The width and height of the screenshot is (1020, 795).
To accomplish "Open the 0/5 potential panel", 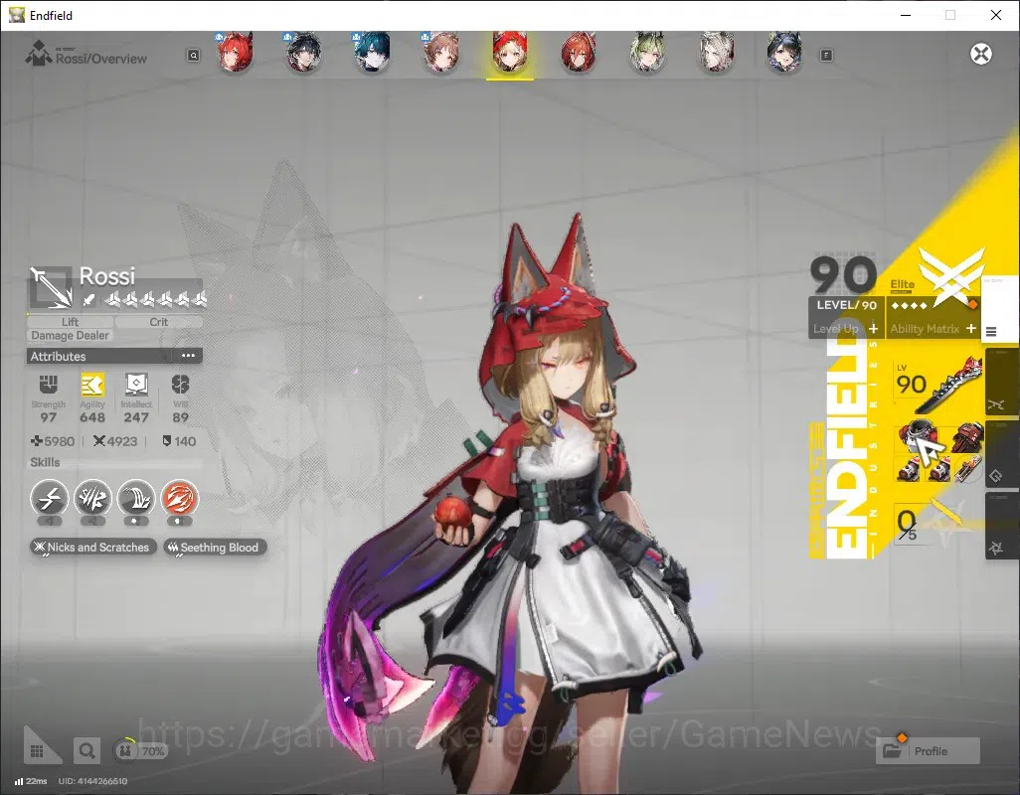I will (x=927, y=523).
